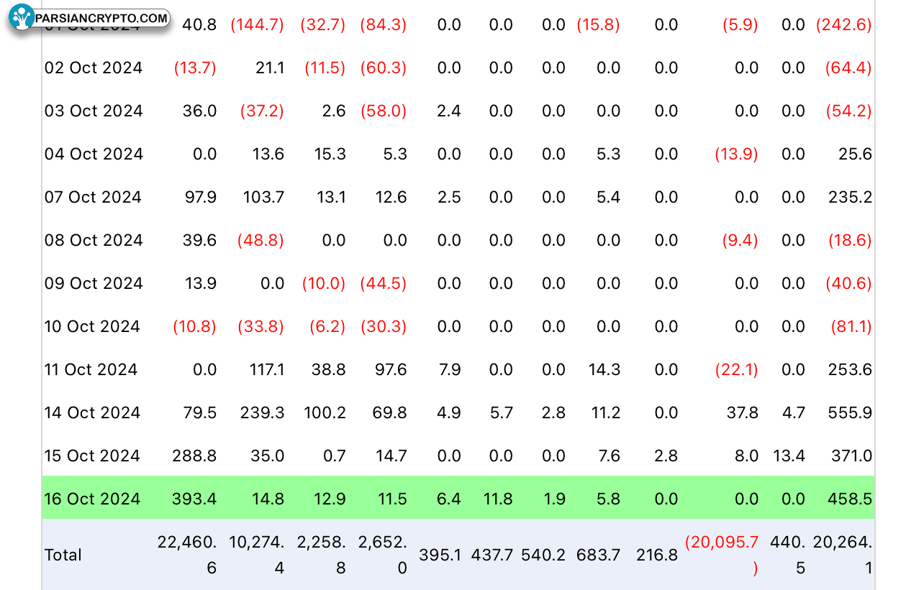This screenshot has height=590, width=924.
Task: Click red '(48.8)' in the 08 Oct row
Action: tap(261, 240)
